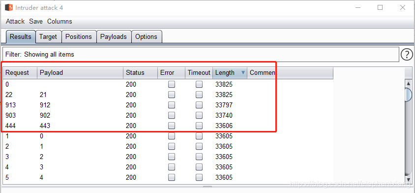Click the scrollbar down arrow

(x=409, y=180)
